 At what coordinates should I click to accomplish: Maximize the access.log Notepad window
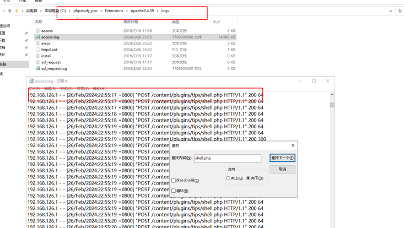tap(314, 81)
